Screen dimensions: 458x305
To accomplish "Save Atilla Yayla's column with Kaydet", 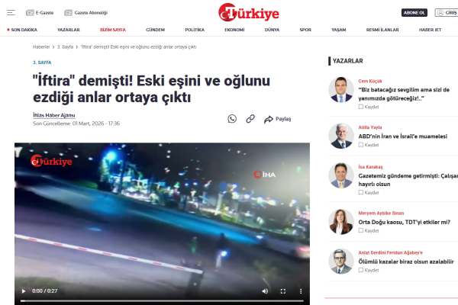I will (x=369, y=145).
